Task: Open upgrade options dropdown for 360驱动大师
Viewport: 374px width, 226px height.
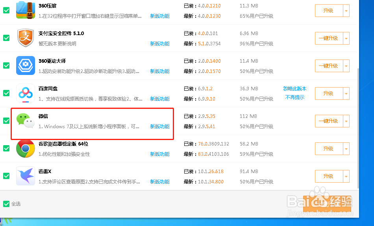Action: pyautogui.click(x=346, y=66)
